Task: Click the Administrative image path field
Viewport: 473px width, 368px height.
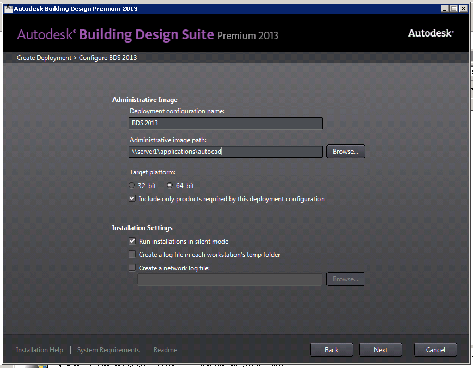Action: pos(226,152)
